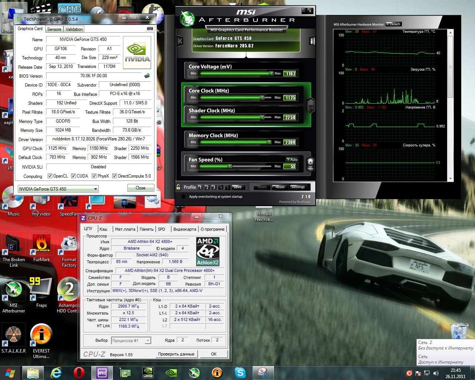Open the Fraps desktop icon
This screenshot has width=475, height=380.
[41, 293]
